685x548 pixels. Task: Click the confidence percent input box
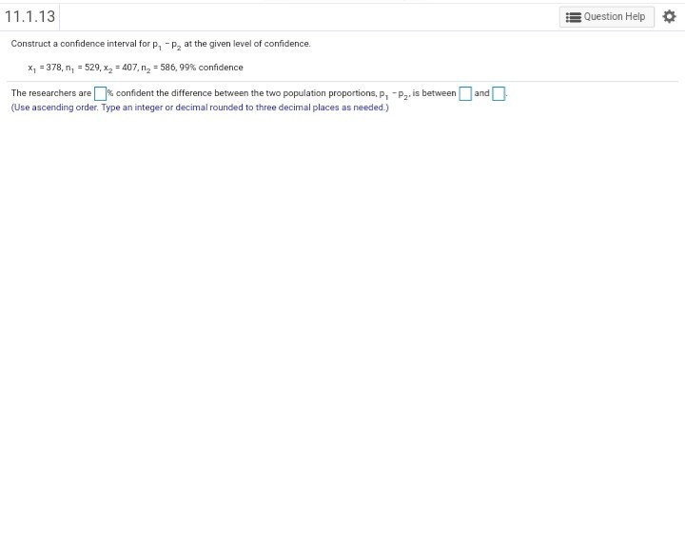(x=100, y=93)
